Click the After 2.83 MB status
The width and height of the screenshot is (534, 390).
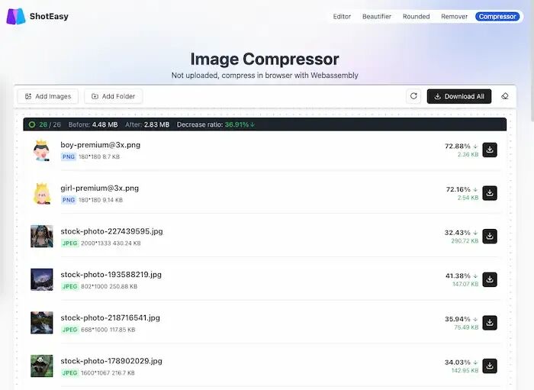pos(147,124)
